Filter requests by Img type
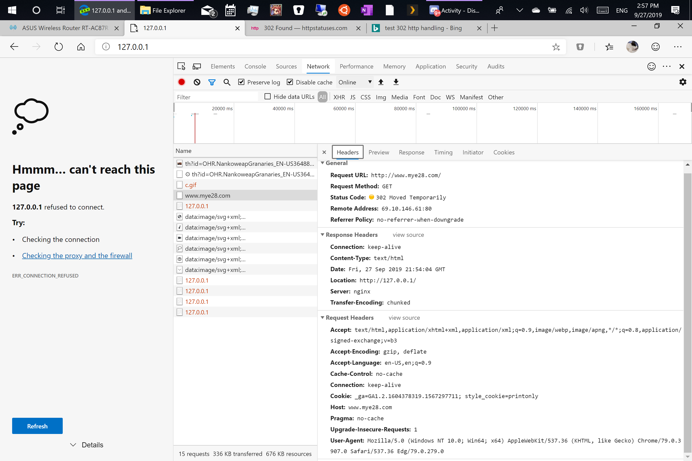This screenshot has height=461, width=692. tap(381, 97)
